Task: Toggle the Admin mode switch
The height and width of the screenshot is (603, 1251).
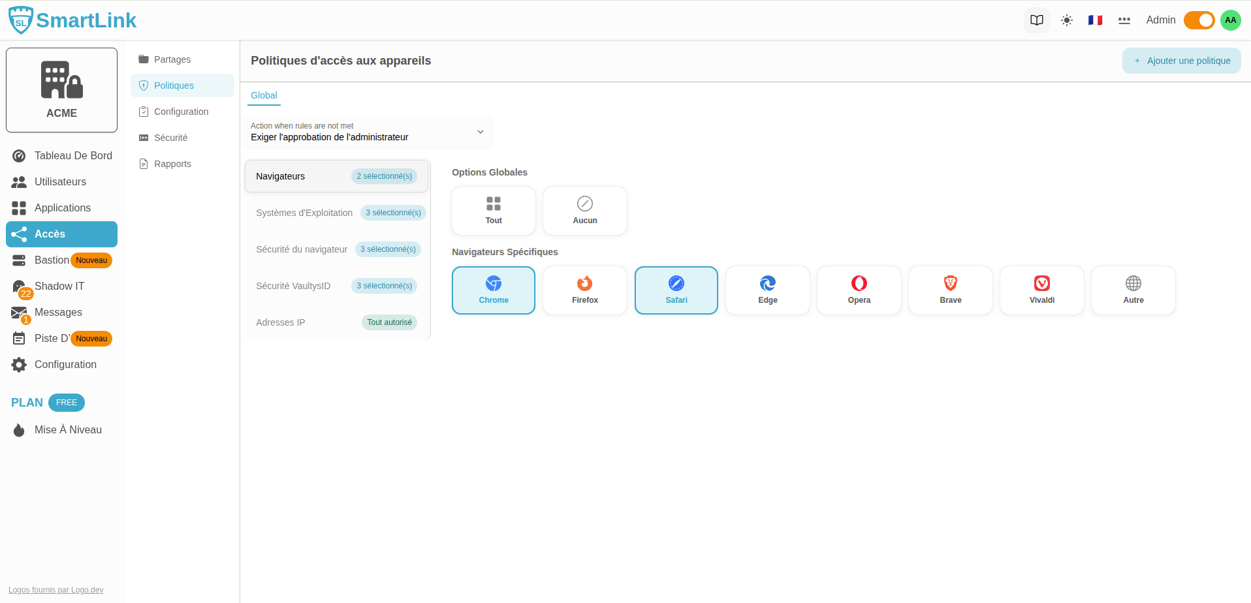Action: click(1198, 20)
